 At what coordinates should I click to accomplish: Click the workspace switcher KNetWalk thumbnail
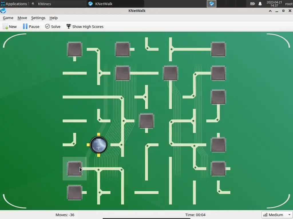(x=211, y=4)
